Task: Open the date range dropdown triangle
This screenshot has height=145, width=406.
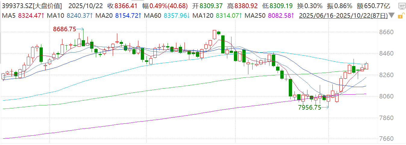Action: [391, 15]
